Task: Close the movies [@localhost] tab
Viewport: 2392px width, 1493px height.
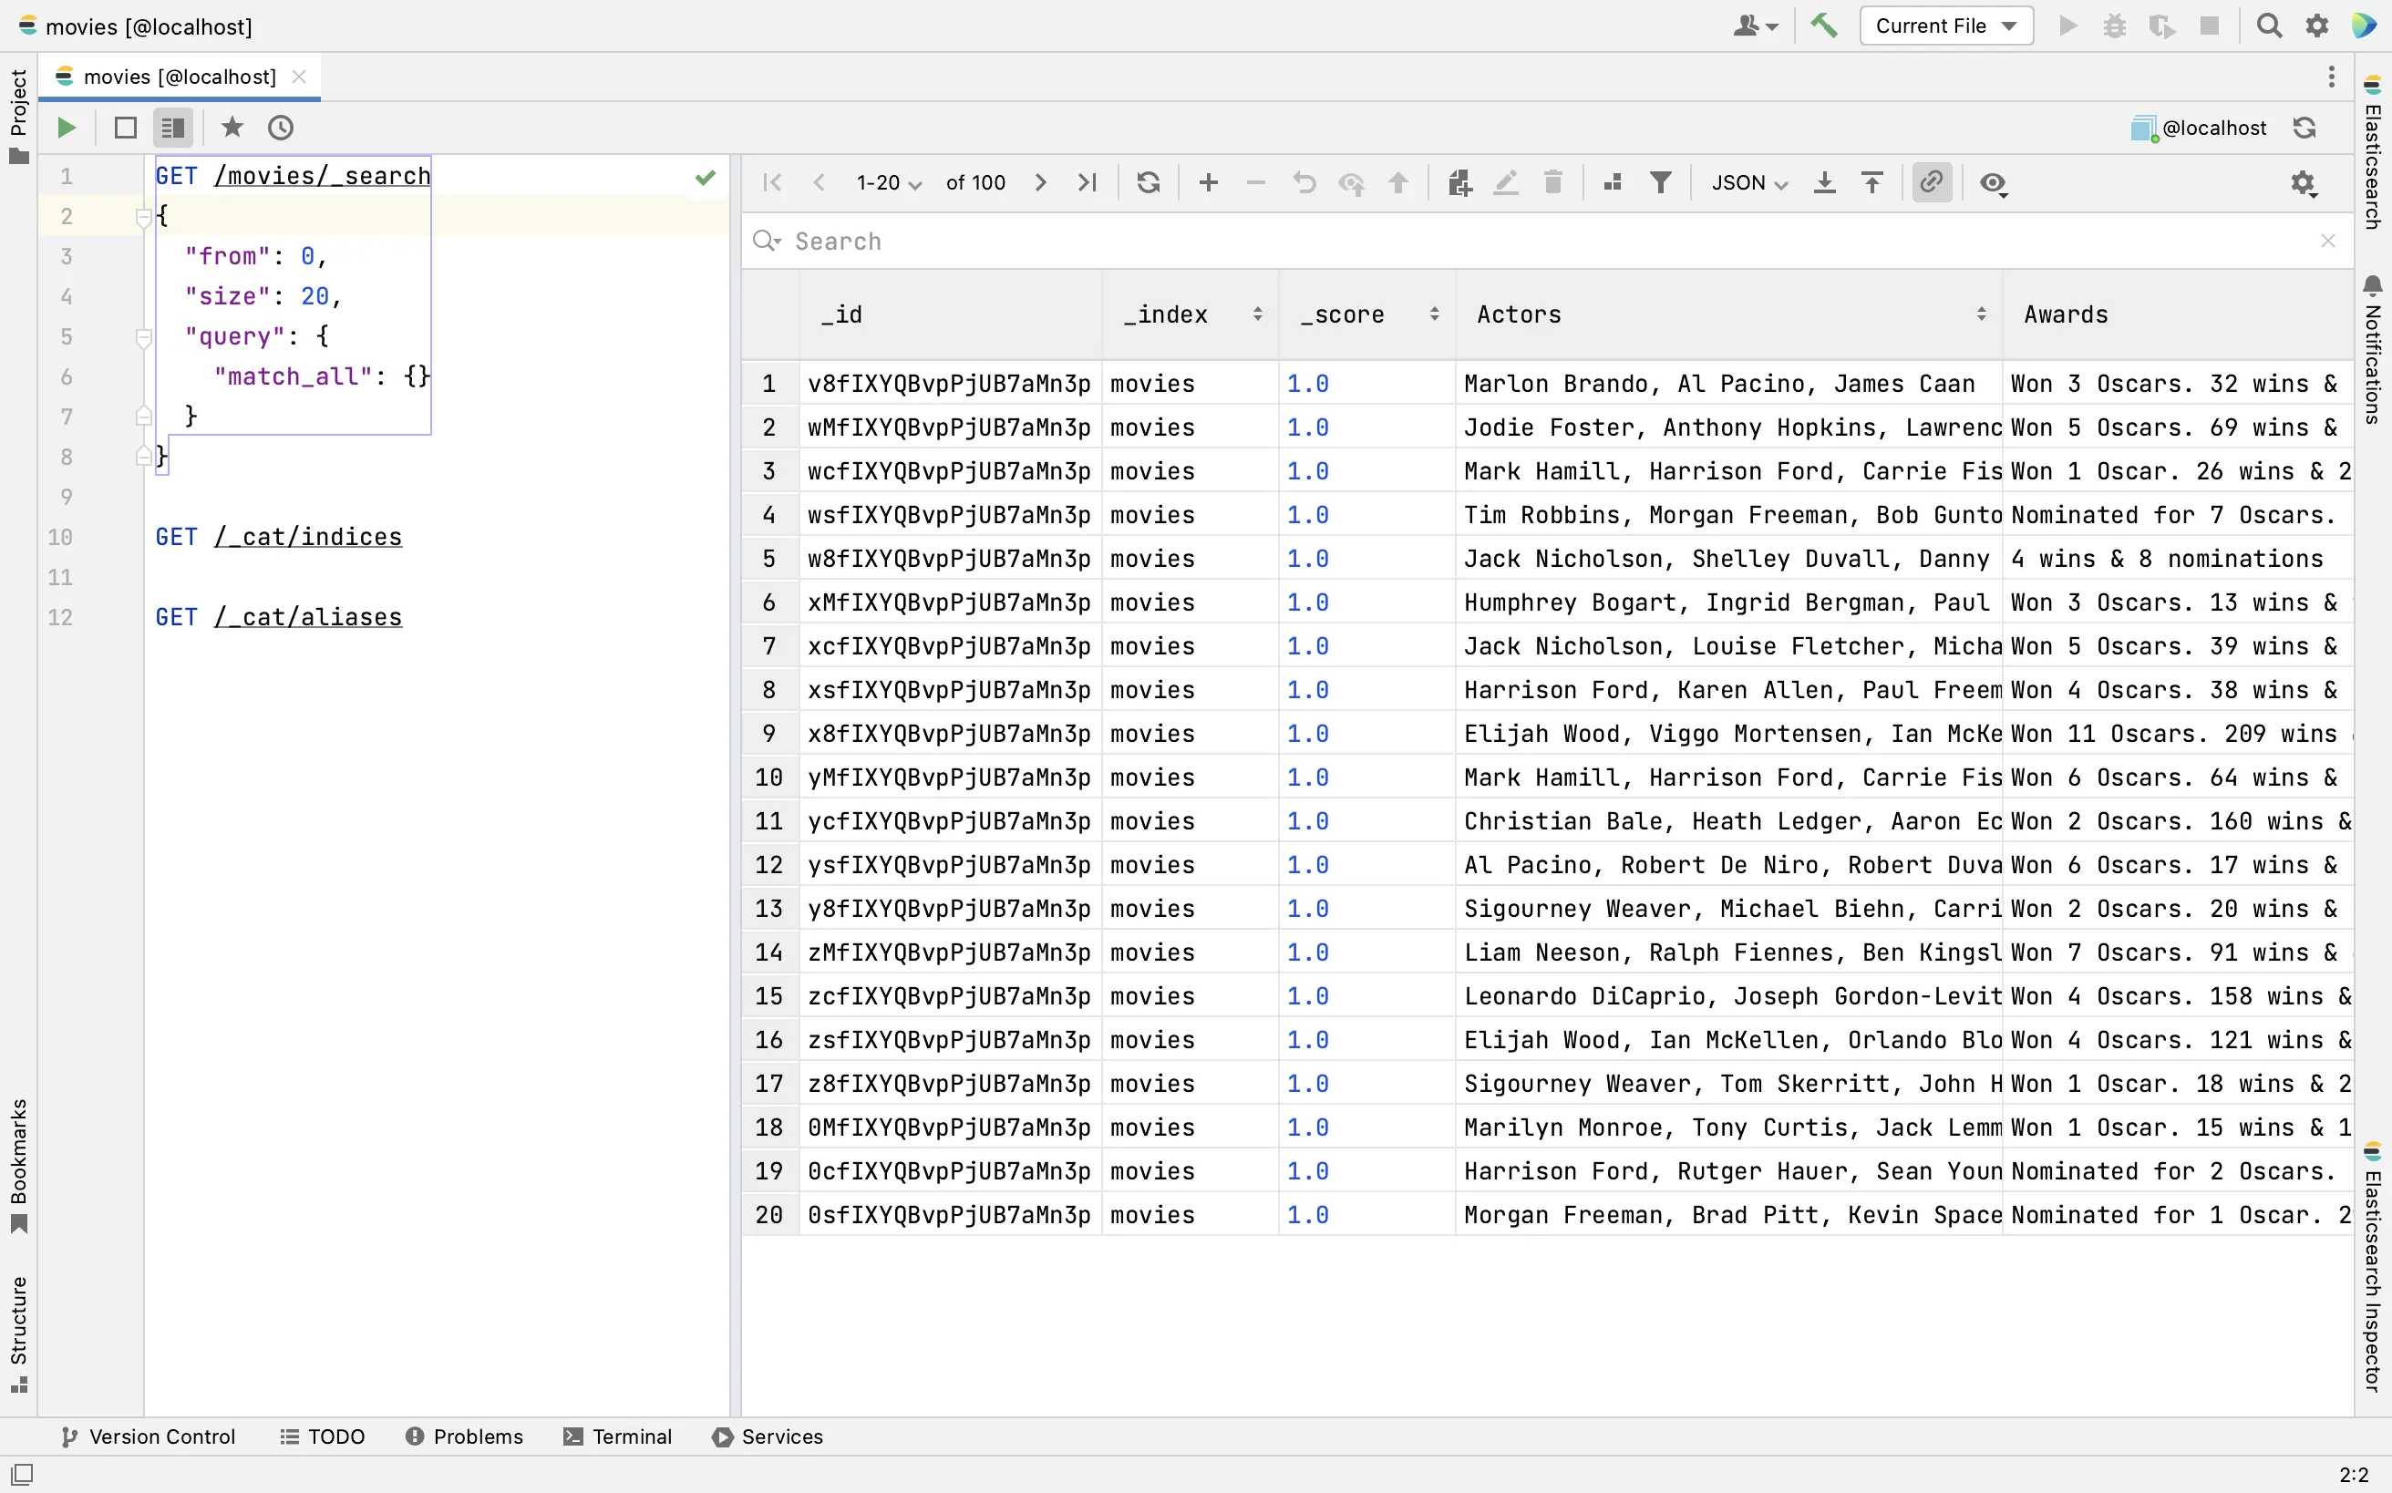Action: pyautogui.click(x=299, y=76)
